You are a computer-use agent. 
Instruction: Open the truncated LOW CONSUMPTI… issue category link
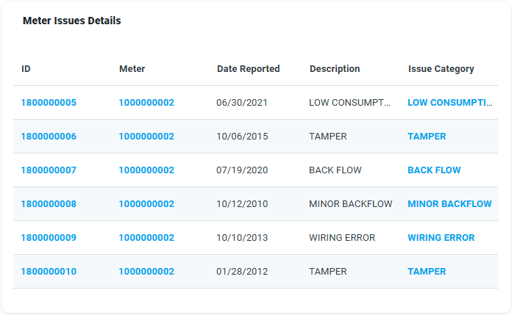(449, 103)
